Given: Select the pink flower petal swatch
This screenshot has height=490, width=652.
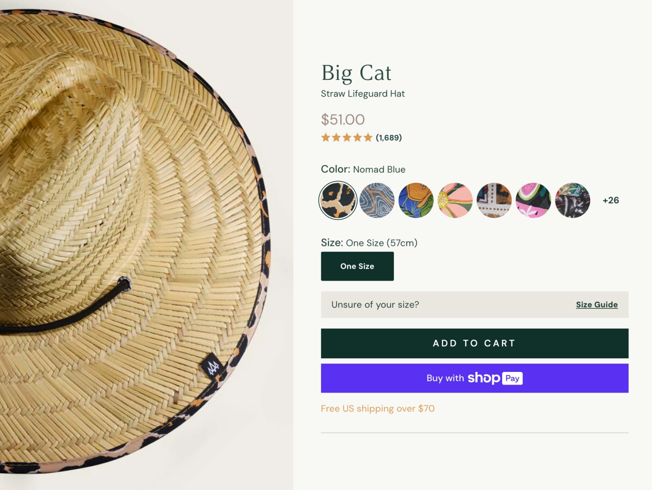Looking at the screenshot, I should coord(455,200).
